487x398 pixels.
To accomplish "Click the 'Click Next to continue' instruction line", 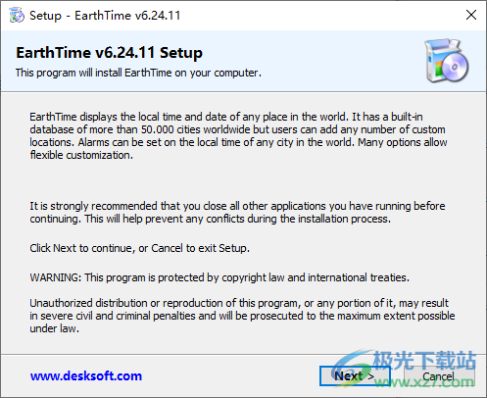I will coord(139,248).
